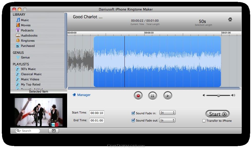Click the Start Time field
This screenshot has width=252, height=148.
pyautogui.click(x=97, y=113)
